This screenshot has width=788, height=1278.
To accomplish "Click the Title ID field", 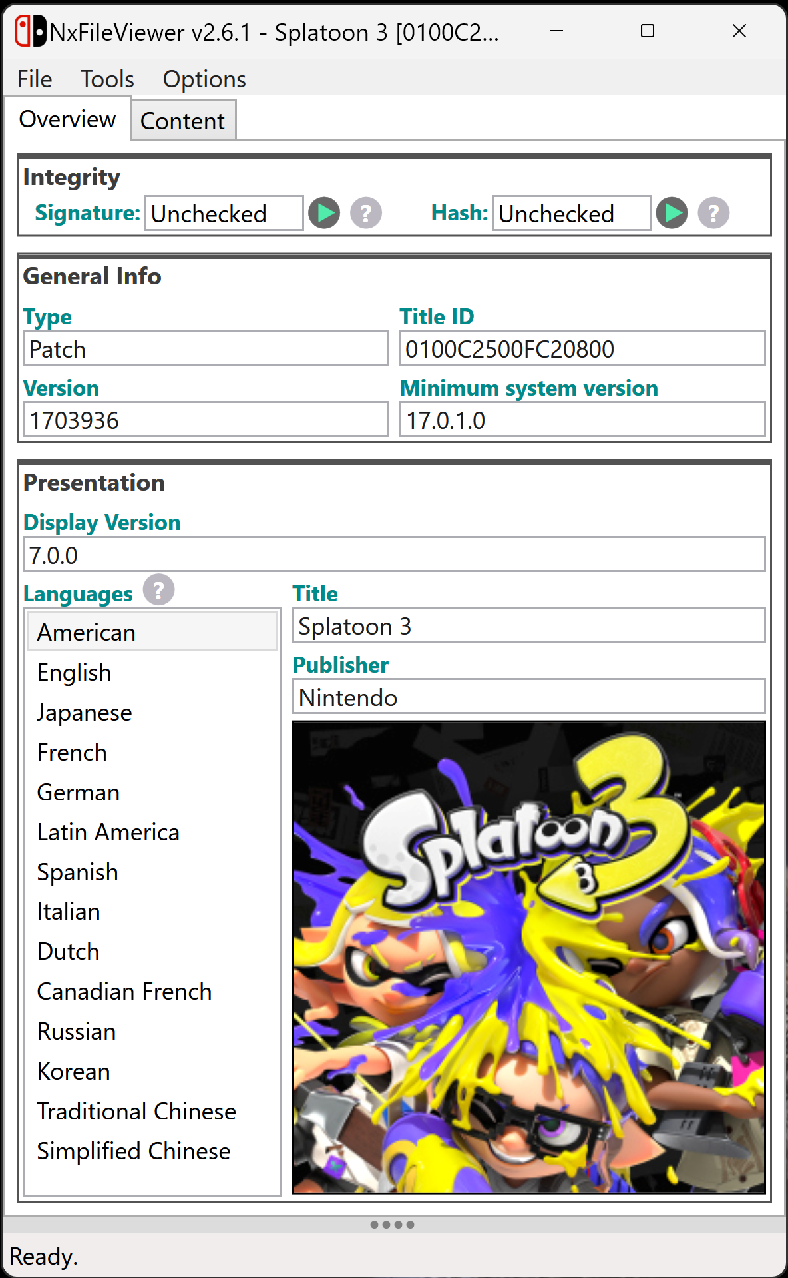I will click(582, 348).
